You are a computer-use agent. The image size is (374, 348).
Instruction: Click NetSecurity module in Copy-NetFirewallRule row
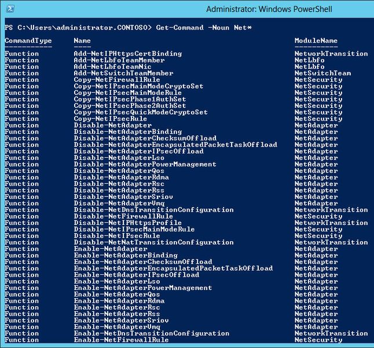(318, 79)
